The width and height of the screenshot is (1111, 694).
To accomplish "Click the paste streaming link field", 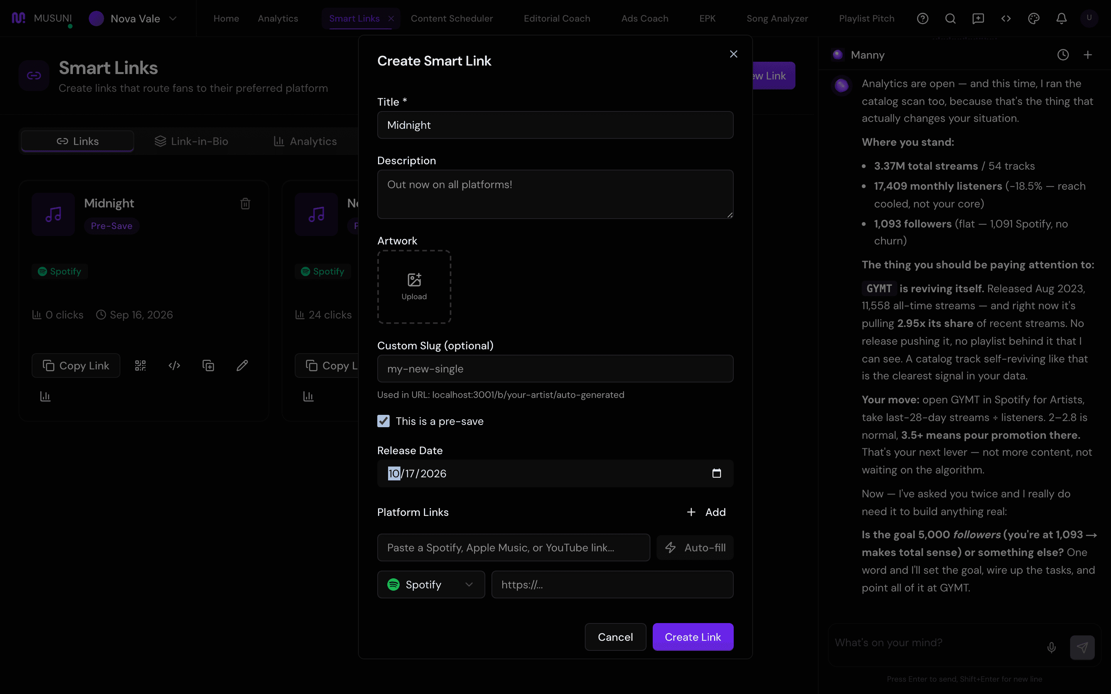I will click(513, 547).
